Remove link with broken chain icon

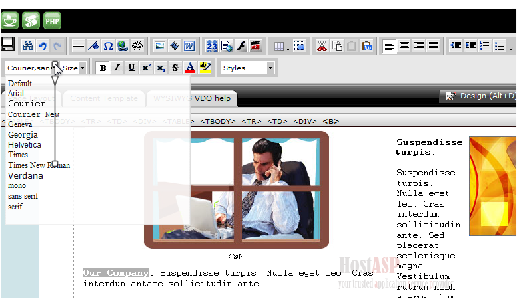(x=137, y=46)
